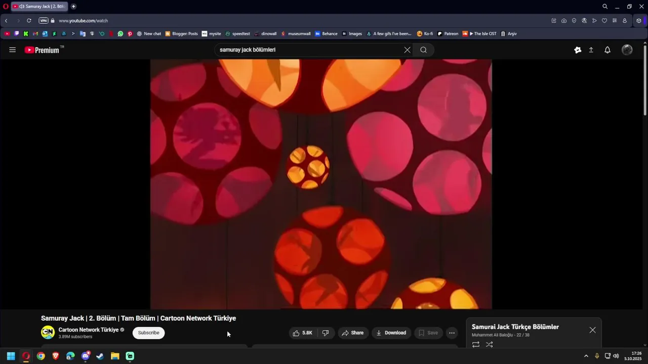Open the 'museumwall' bookmark
Screen dimensions: 648x364
[x=296, y=34]
